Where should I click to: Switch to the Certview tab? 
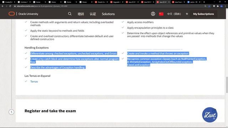click(24, 2)
